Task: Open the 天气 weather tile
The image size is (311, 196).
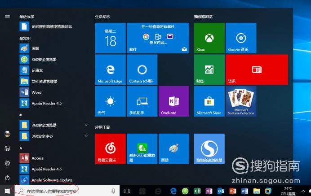Action: (x=111, y=101)
